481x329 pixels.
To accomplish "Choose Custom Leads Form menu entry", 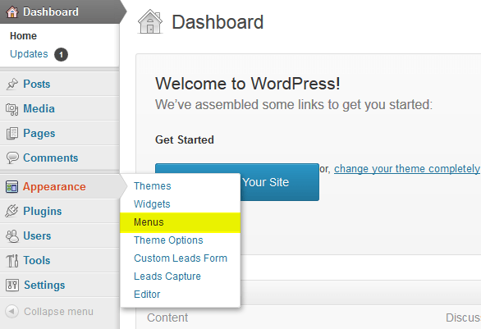I will coord(181,258).
